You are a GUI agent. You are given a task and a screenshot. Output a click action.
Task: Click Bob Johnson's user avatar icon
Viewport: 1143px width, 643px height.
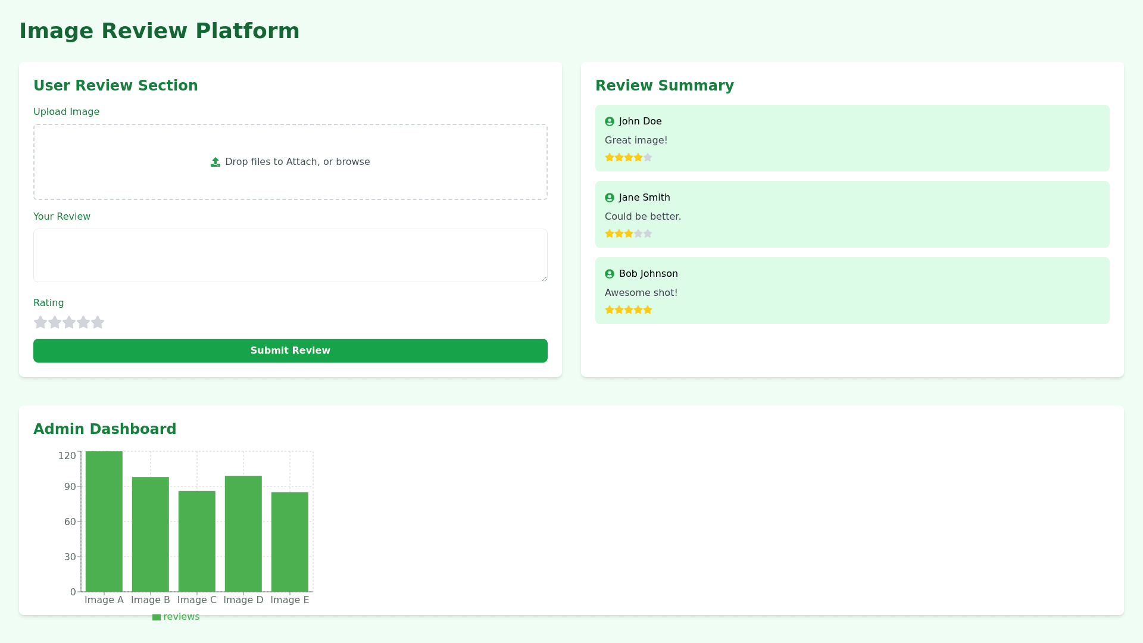[x=610, y=274]
